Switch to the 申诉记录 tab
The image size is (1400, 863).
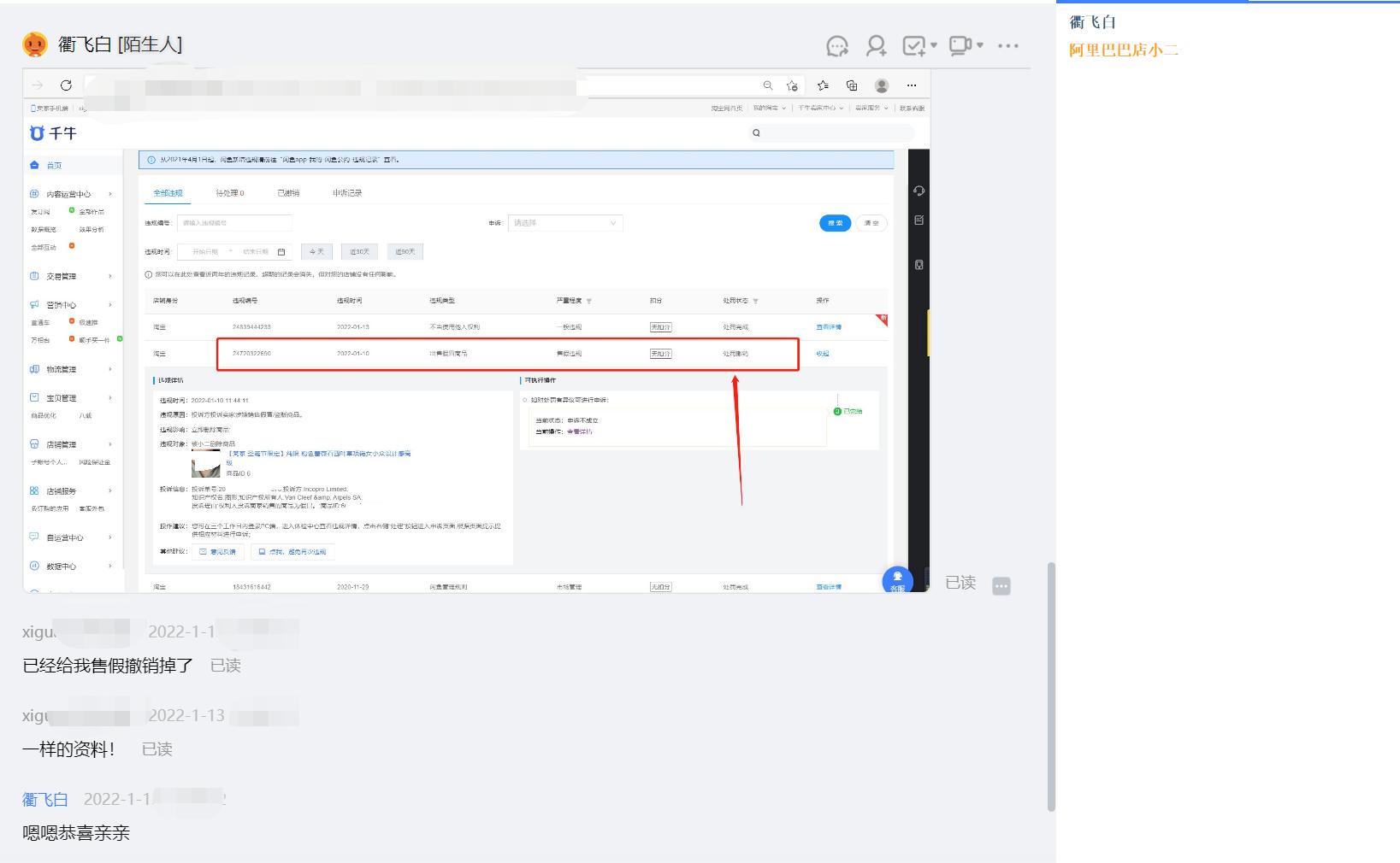tap(347, 193)
